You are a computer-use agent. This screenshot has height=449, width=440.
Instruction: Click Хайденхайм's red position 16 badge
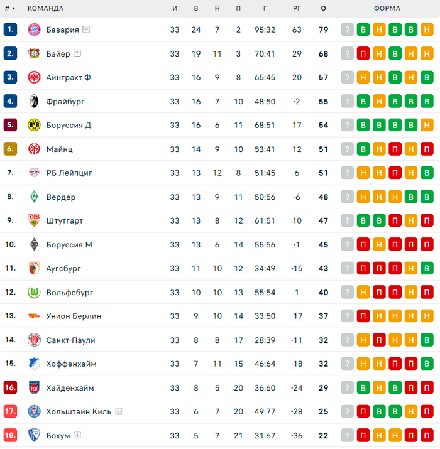coord(10,387)
